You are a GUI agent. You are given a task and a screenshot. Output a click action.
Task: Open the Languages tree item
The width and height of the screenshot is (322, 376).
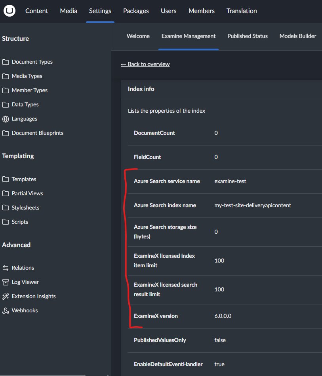tap(25, 119)
